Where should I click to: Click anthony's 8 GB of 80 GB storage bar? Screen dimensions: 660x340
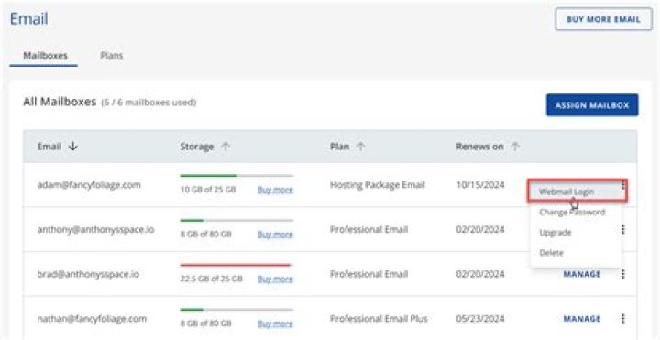(x=236, y=220)
